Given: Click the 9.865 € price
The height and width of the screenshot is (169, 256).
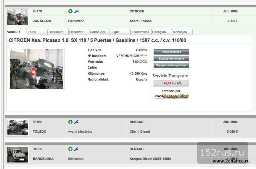Looking at the screenshot, I should tap(232, 21).
